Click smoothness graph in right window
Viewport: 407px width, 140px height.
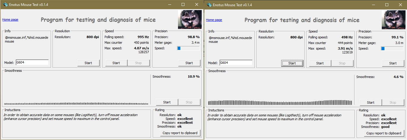pyautogui.click(x=280, y=89)
